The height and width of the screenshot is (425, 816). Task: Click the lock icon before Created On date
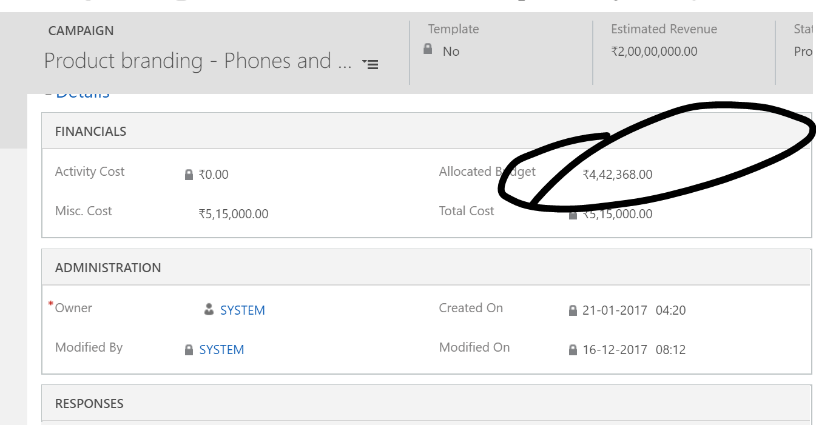coord(572,310)
